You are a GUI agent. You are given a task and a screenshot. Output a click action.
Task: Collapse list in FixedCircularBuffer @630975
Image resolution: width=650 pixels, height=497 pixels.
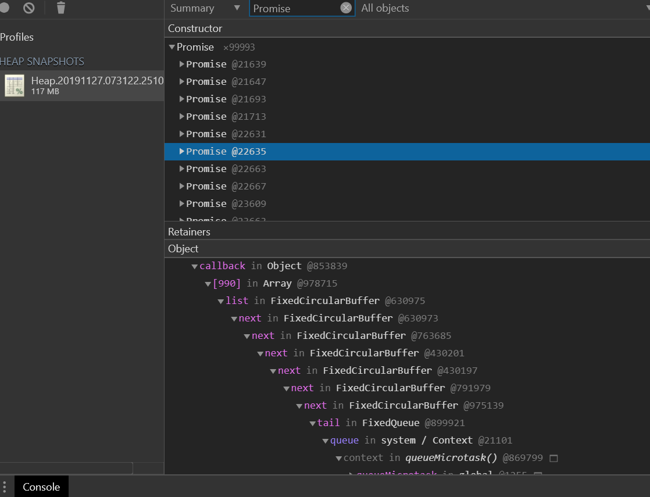tap(221, 301)
